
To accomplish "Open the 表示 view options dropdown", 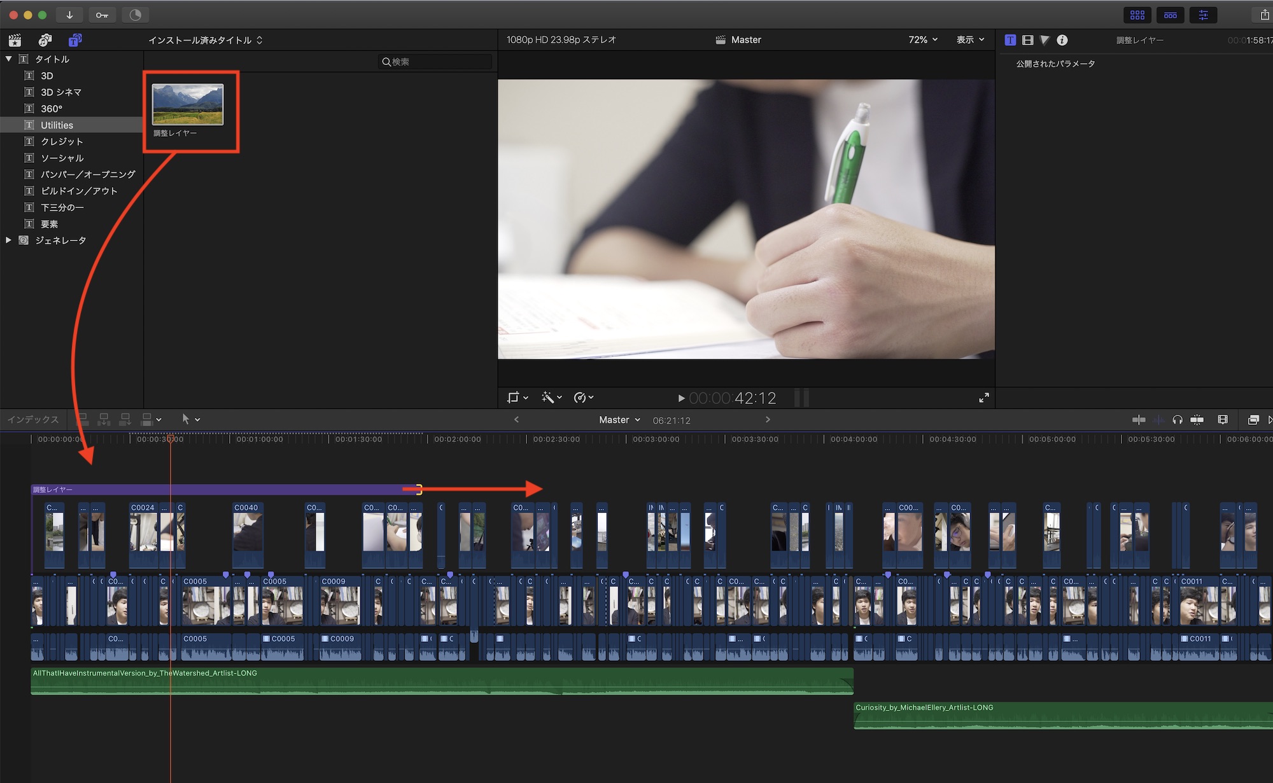I will pos(970,39).
